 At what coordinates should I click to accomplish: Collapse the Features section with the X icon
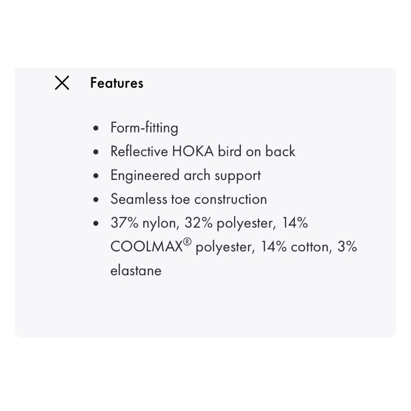(x=62, y=83)
